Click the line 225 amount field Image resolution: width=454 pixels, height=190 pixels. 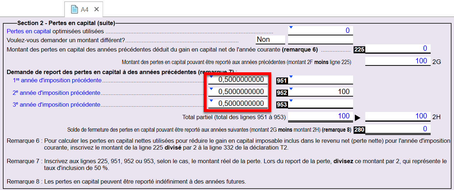point(398,49)
